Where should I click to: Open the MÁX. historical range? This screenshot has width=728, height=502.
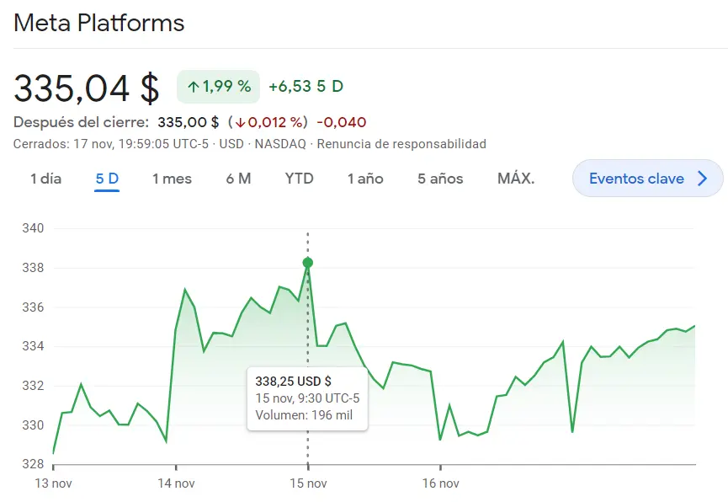[x=517, y=178]
